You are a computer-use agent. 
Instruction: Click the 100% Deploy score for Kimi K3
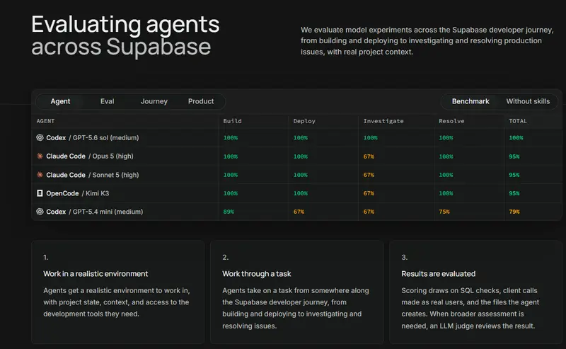(300, 193)
